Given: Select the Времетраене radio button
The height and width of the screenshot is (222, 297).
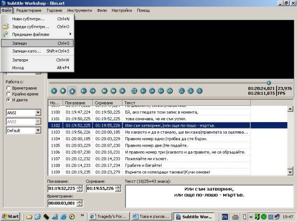Looking at the screenshot, I should tap(8, 88).
